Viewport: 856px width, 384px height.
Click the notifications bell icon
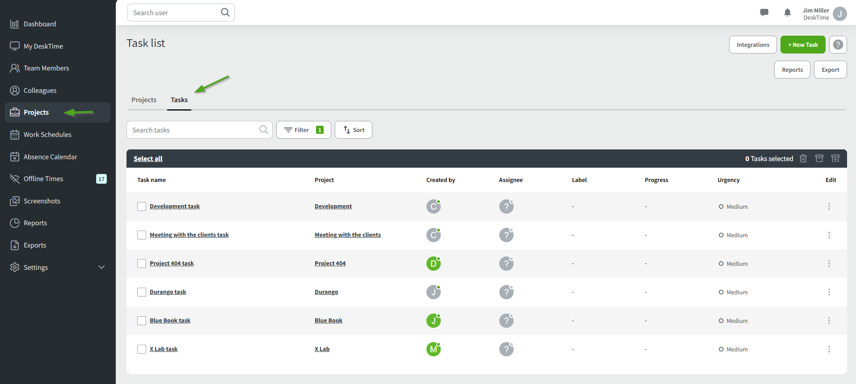[787, 12]
